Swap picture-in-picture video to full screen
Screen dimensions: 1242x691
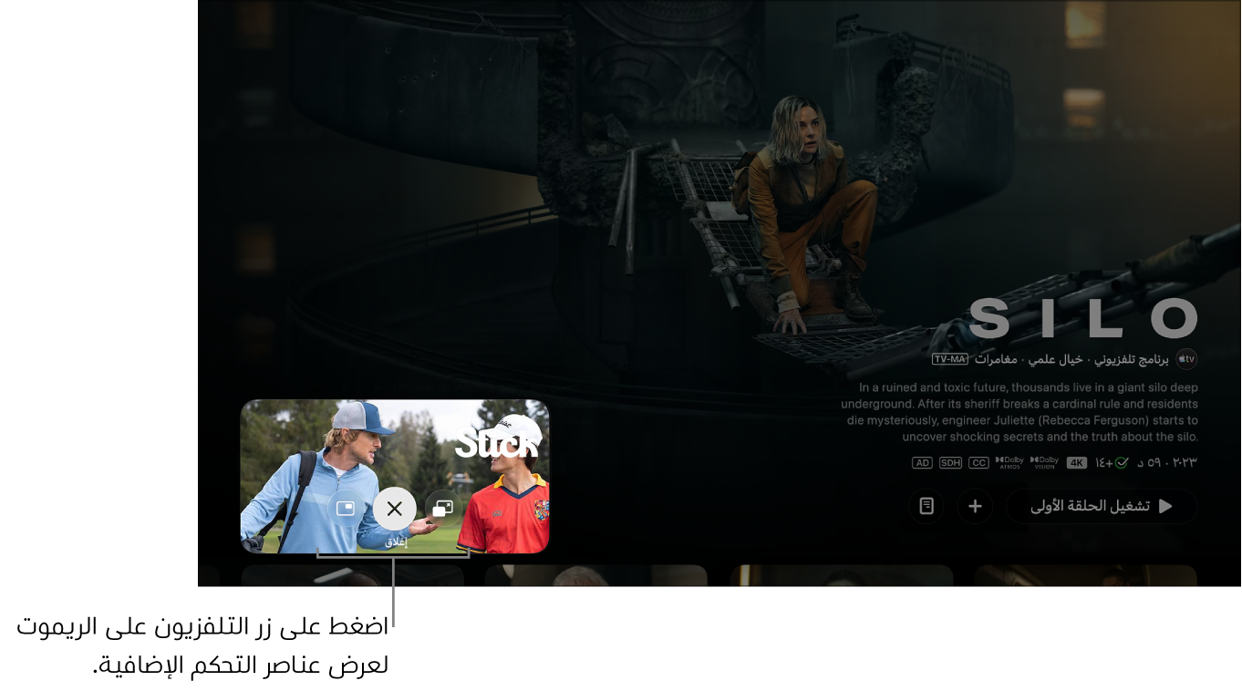click(443, 509)
